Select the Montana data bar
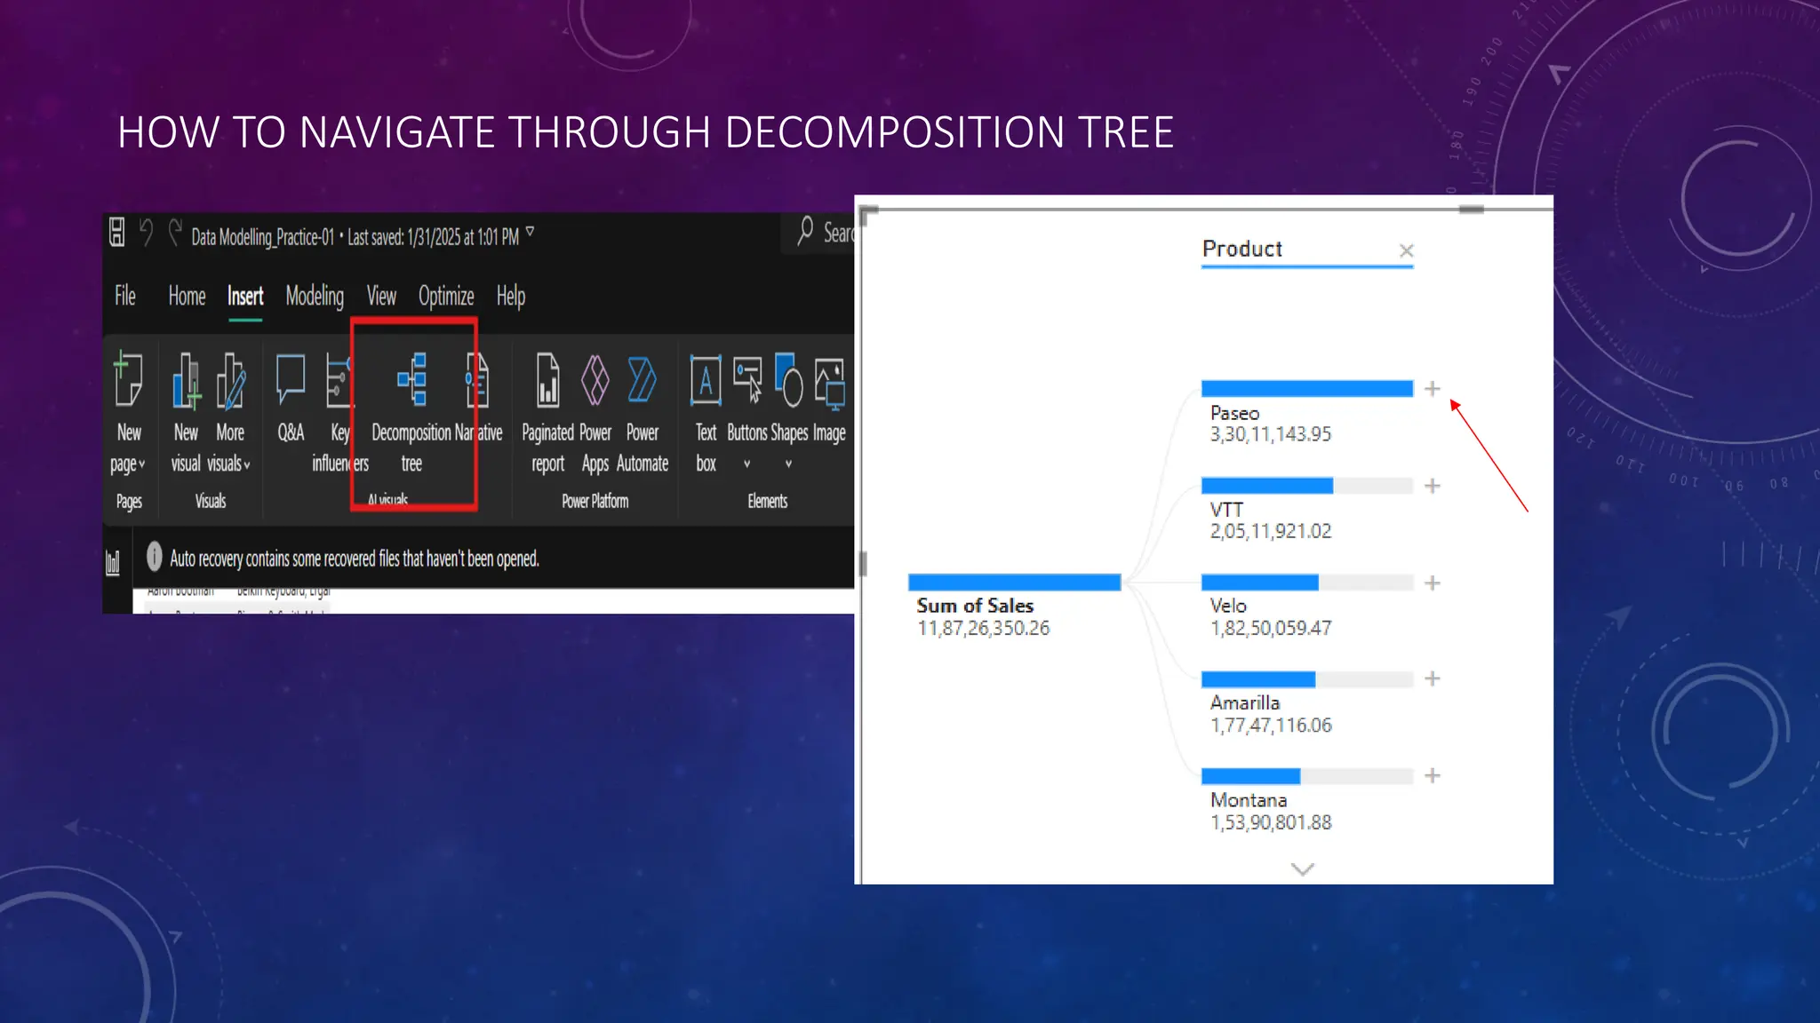This screenshot has width=1820, height=1023. click(1306, 776)
